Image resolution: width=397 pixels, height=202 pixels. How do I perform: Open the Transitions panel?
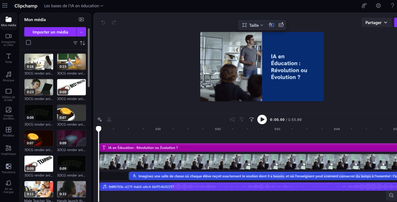(x=8, y=168)
